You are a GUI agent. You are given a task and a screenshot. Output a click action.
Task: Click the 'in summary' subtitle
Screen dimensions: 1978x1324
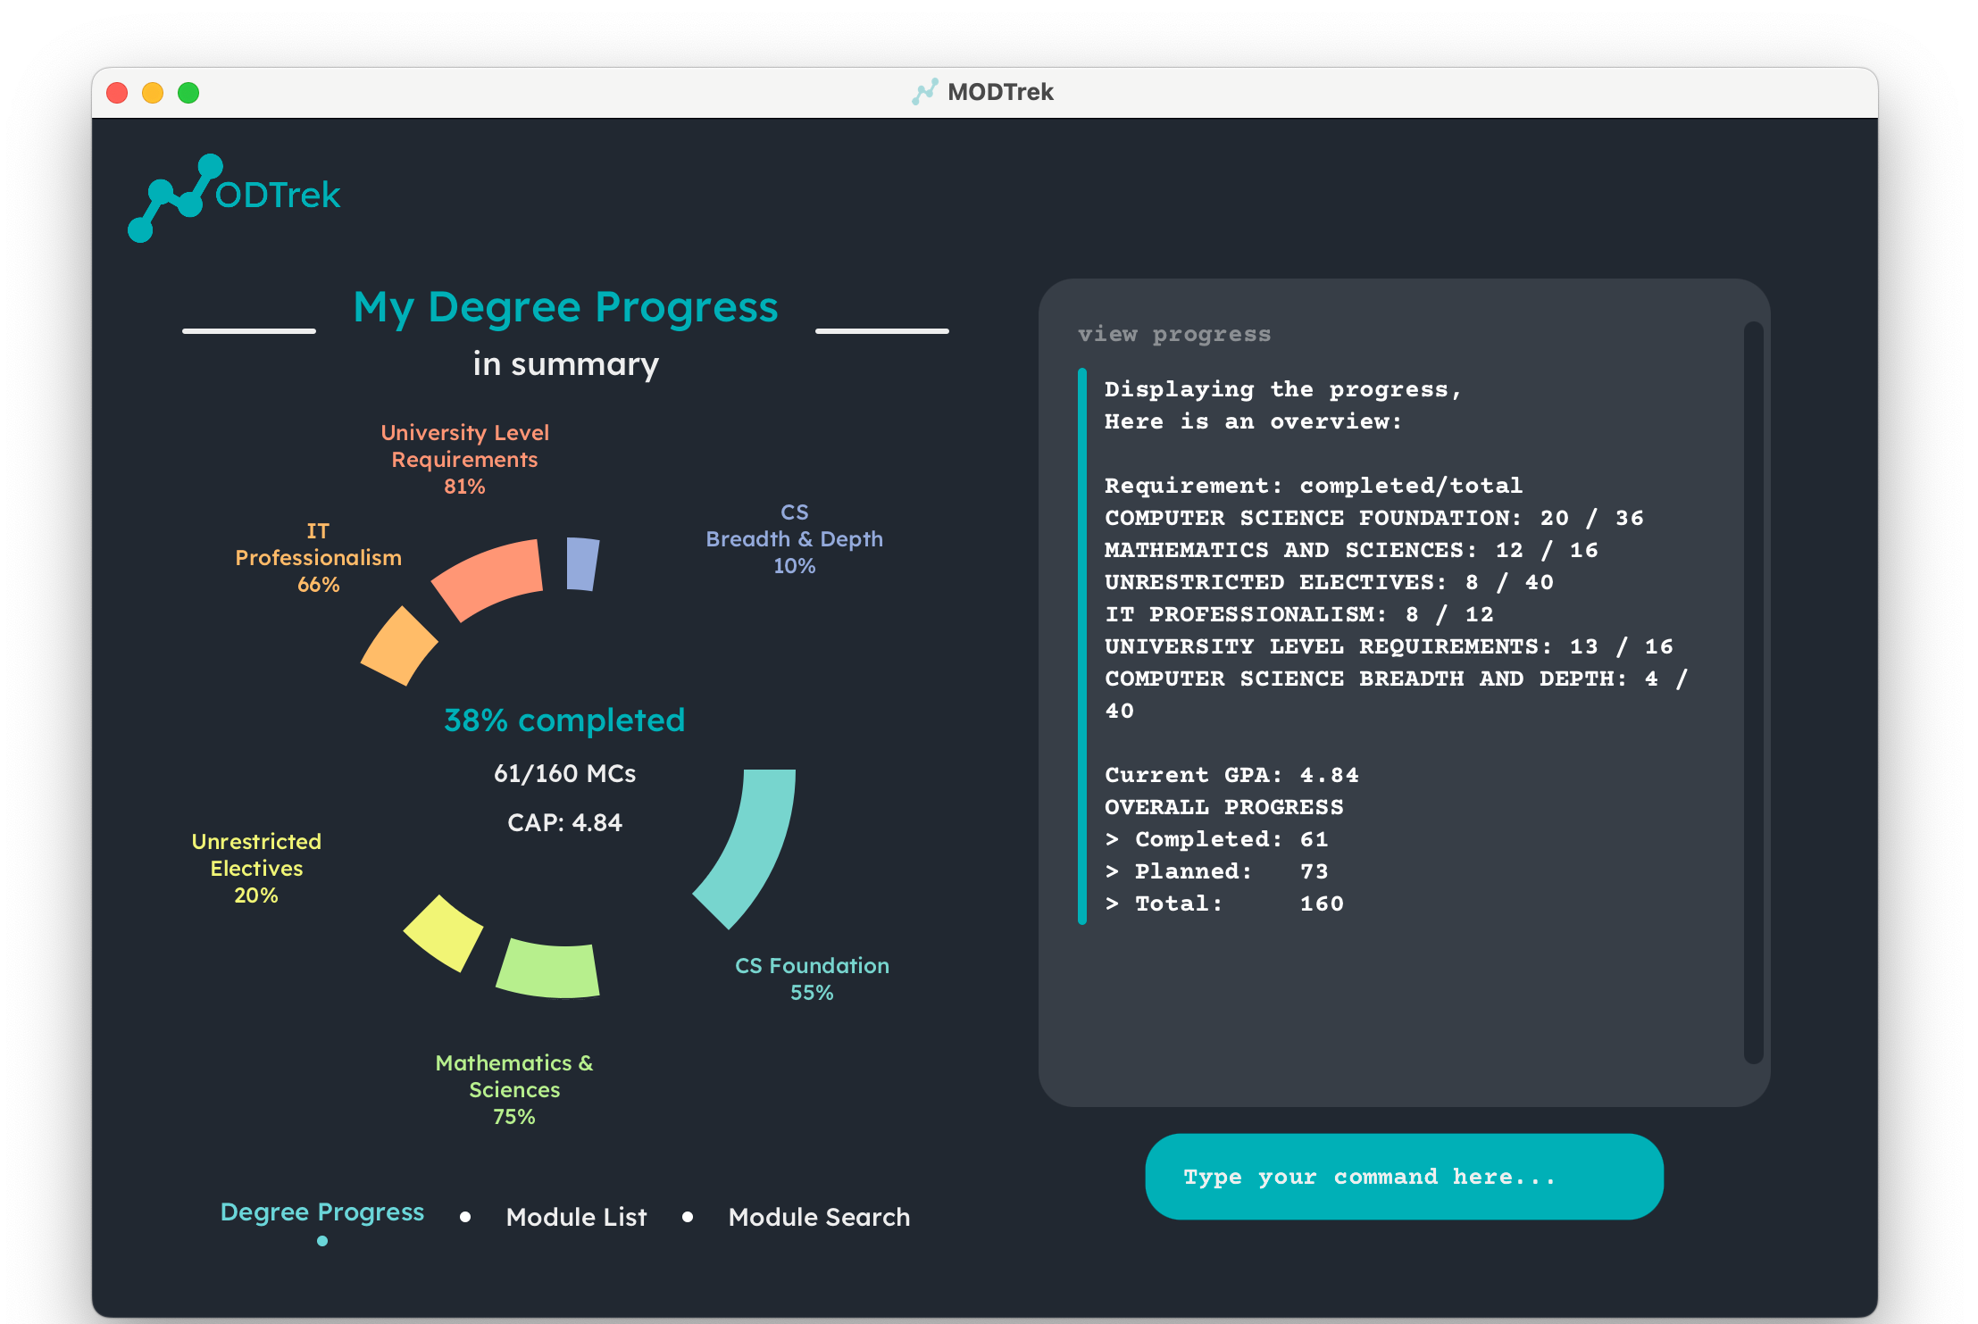(565, 364)
